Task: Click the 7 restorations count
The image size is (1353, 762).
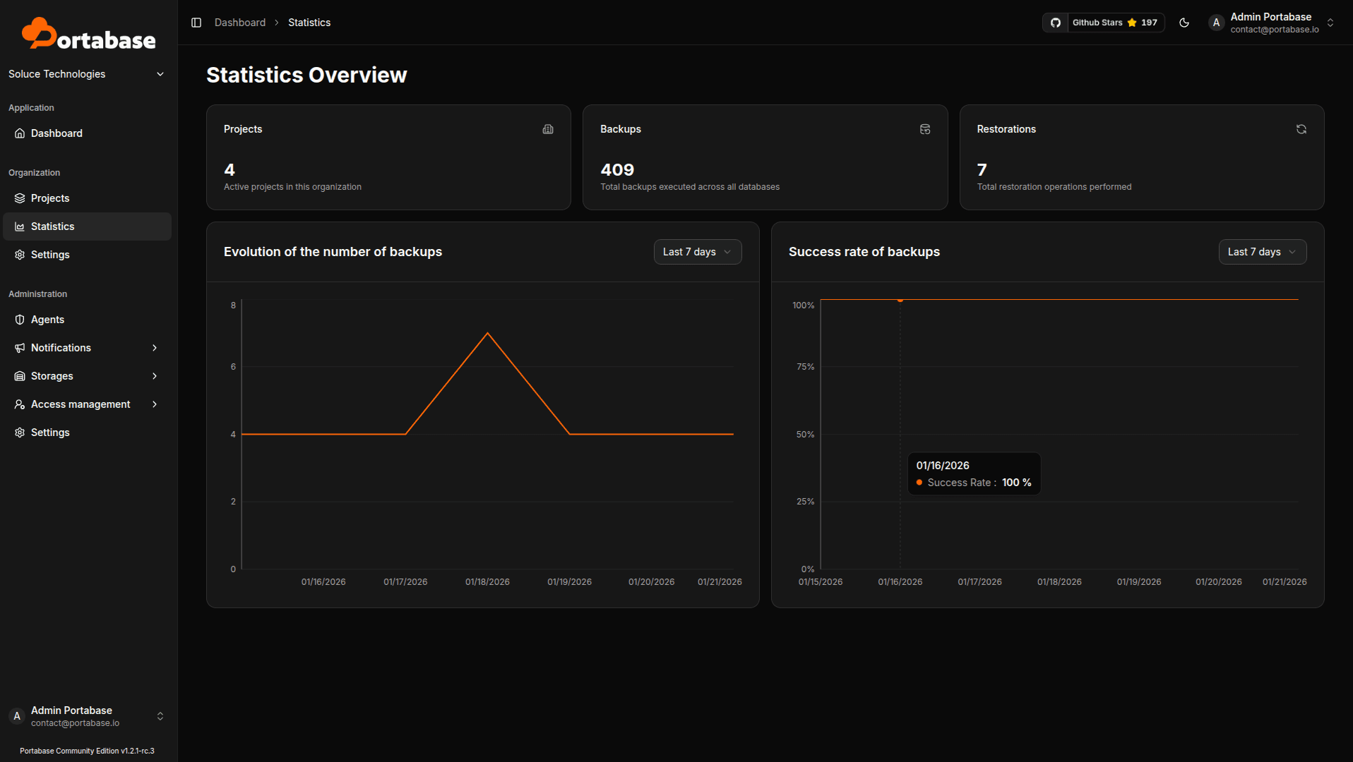Action: [982, 170]
